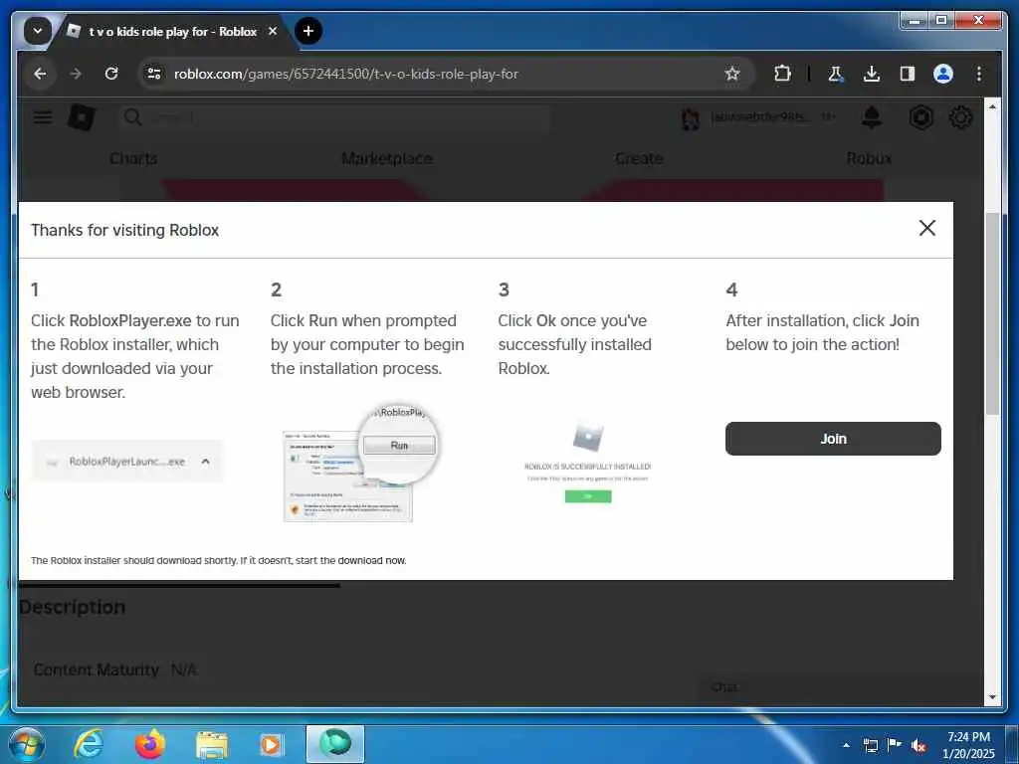
Task: Open the user avatar profile in Roblox header
Action: pyautogui.click(x=691, y=118)
